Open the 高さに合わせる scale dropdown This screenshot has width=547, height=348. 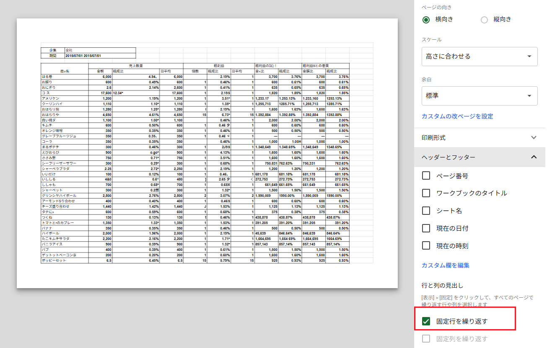[x=480, y=56]
